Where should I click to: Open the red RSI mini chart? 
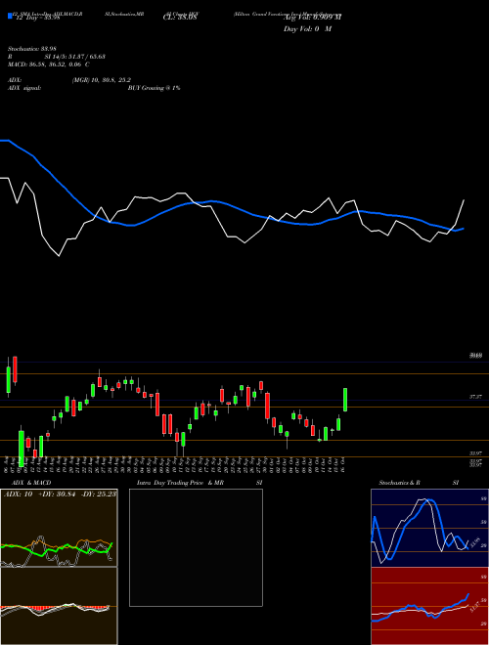(429, 606)
